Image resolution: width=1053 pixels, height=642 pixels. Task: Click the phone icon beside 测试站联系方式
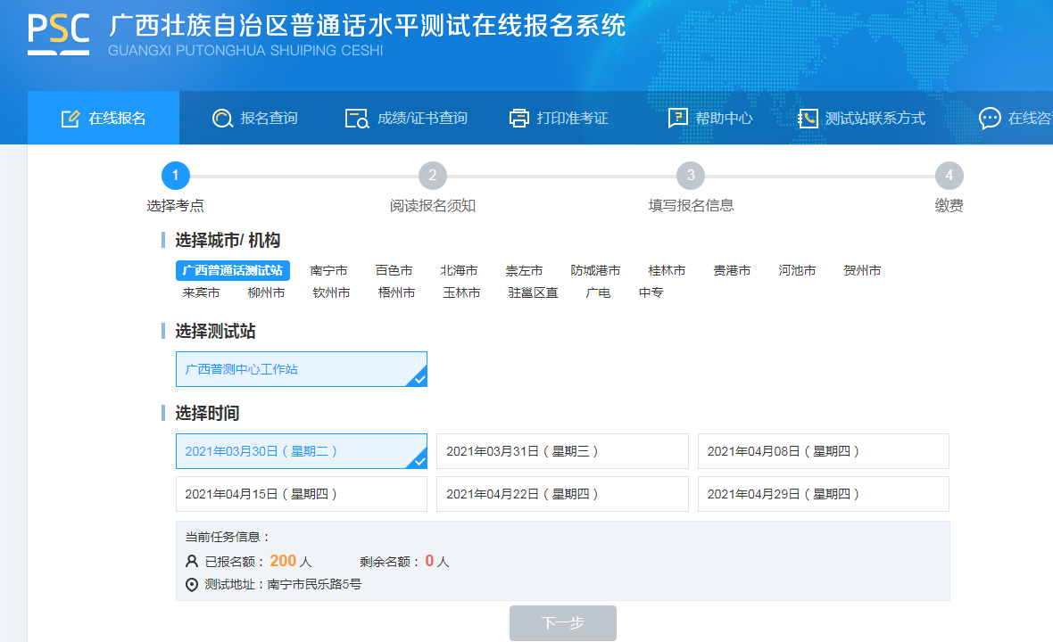(x=808, y=119)
